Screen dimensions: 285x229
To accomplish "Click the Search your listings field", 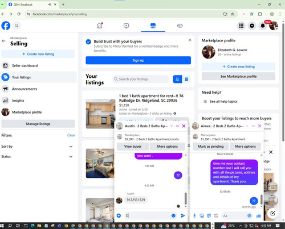I will tap(141, 79).
